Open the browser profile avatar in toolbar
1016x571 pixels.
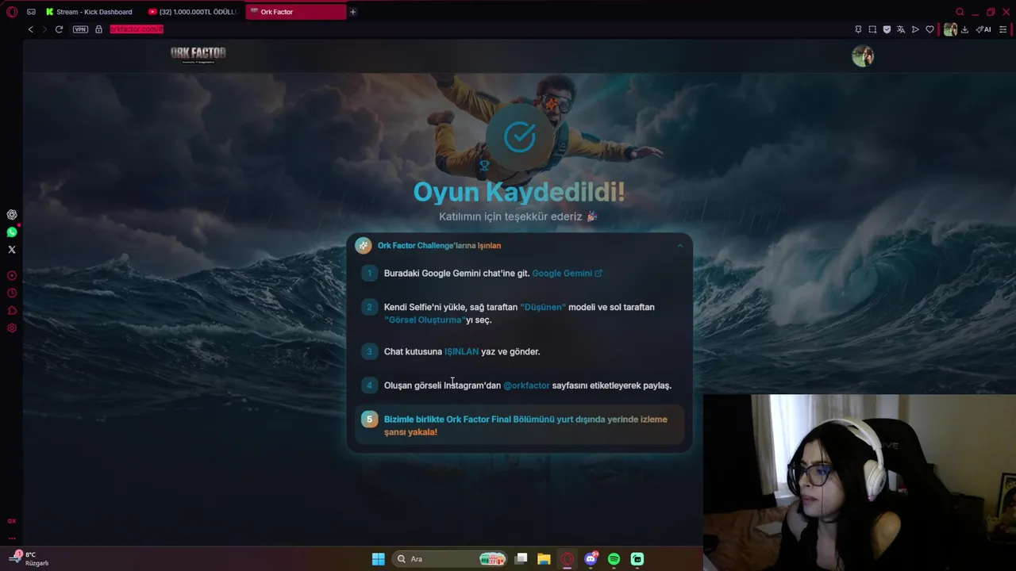950,29
